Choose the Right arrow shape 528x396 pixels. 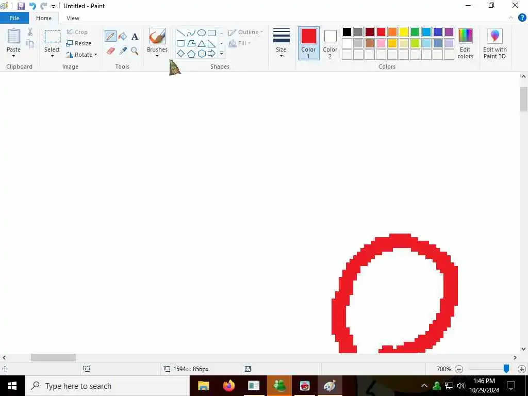[211, 54]
